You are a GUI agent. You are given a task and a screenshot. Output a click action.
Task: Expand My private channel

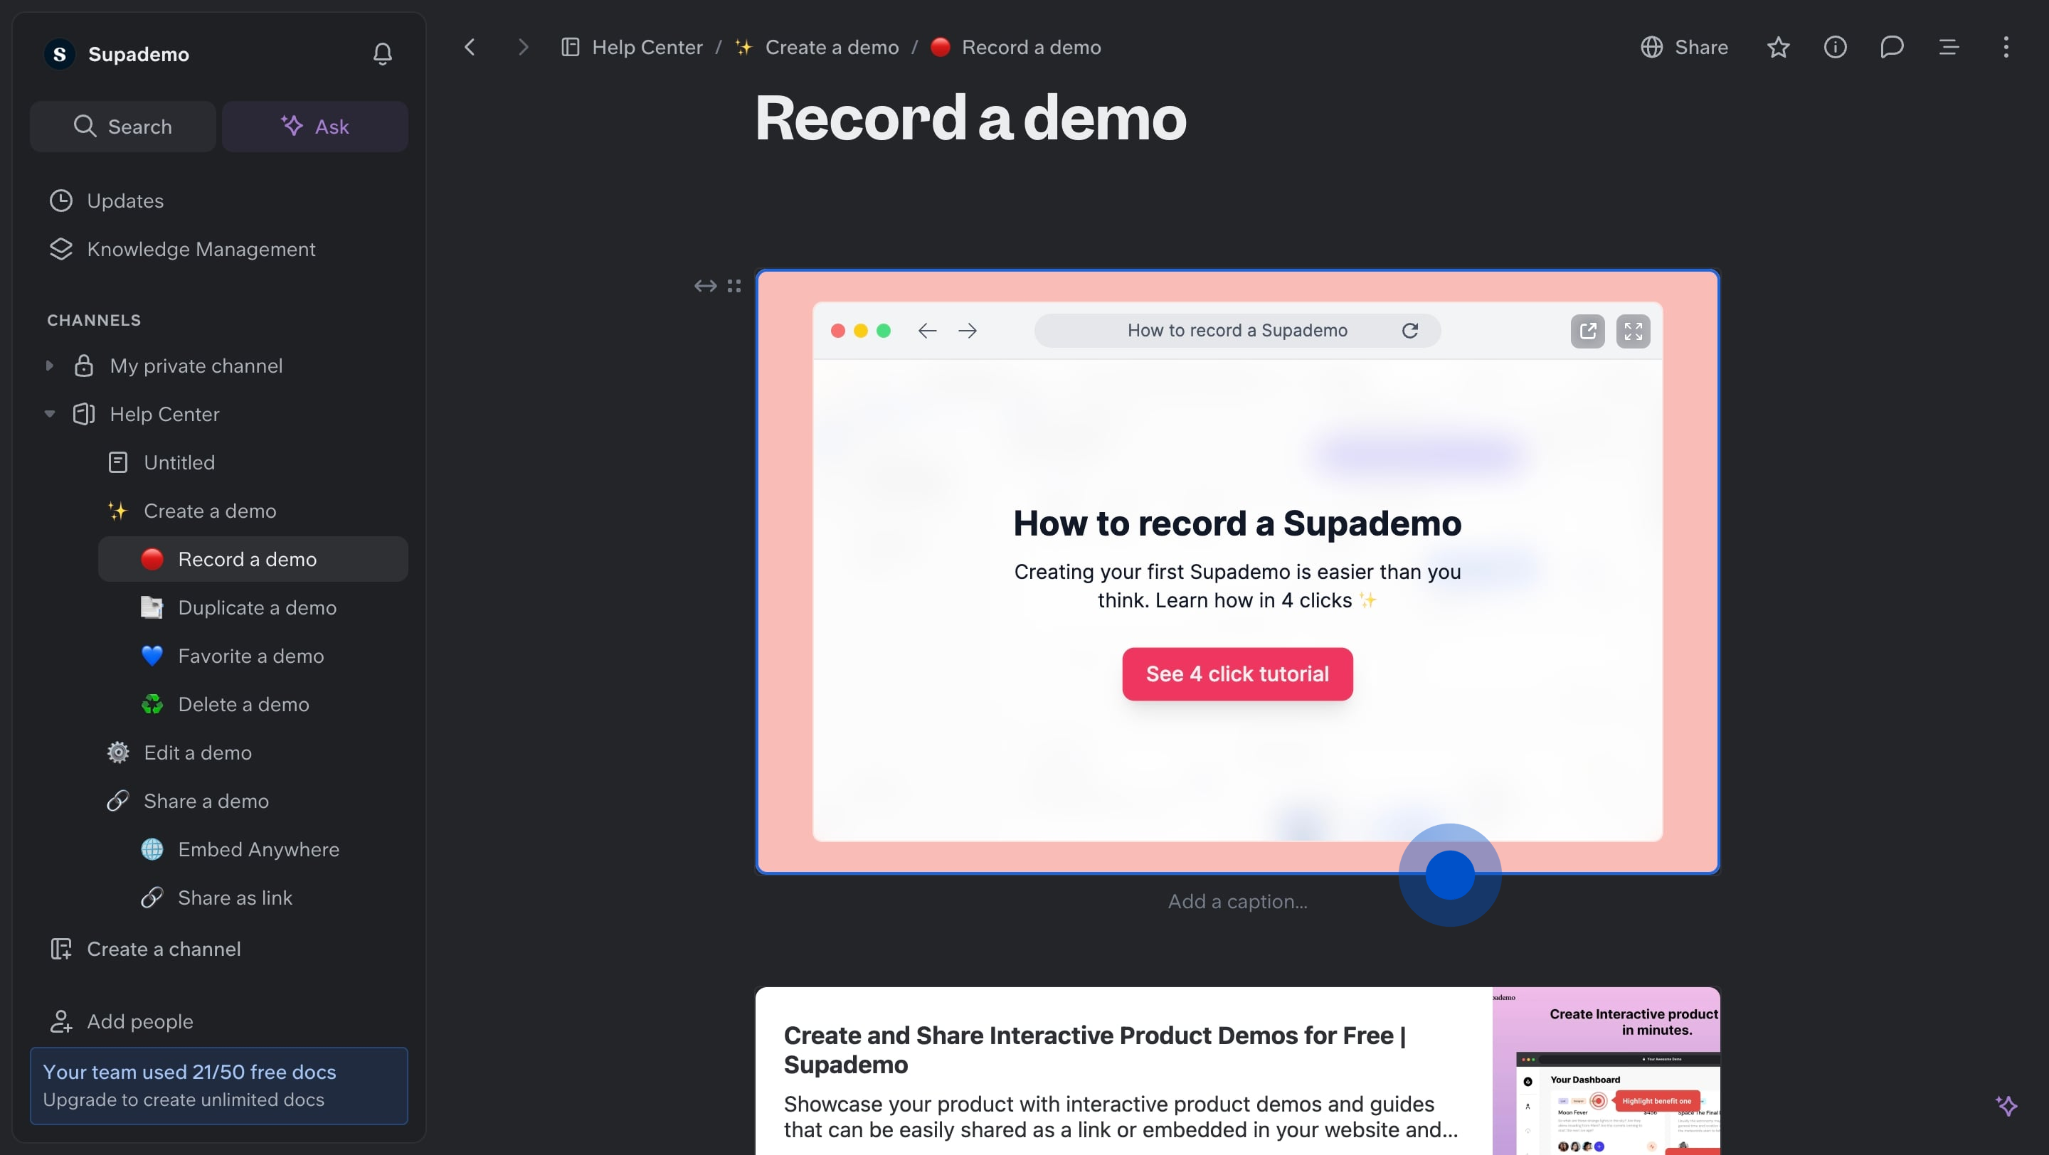49,366
